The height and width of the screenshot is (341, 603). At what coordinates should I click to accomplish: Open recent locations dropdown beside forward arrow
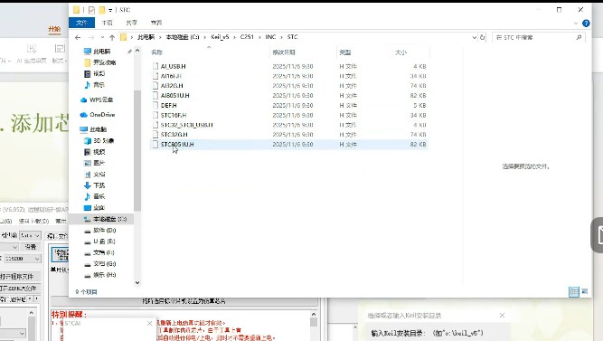point(102,37)
